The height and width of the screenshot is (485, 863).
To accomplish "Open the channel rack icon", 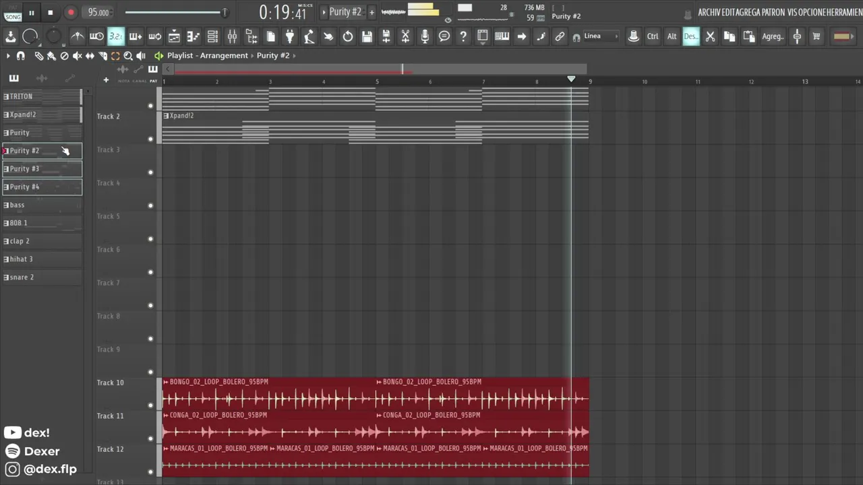I will click(212, 36).
